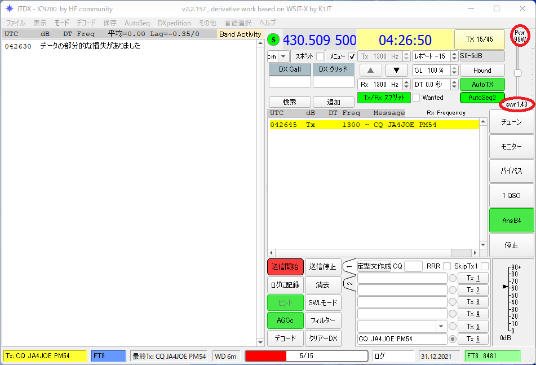Click the JTDX app icon in title bar
Image resolution: width=536 pixels, height=365 pixels.
[x=9, y=8]
